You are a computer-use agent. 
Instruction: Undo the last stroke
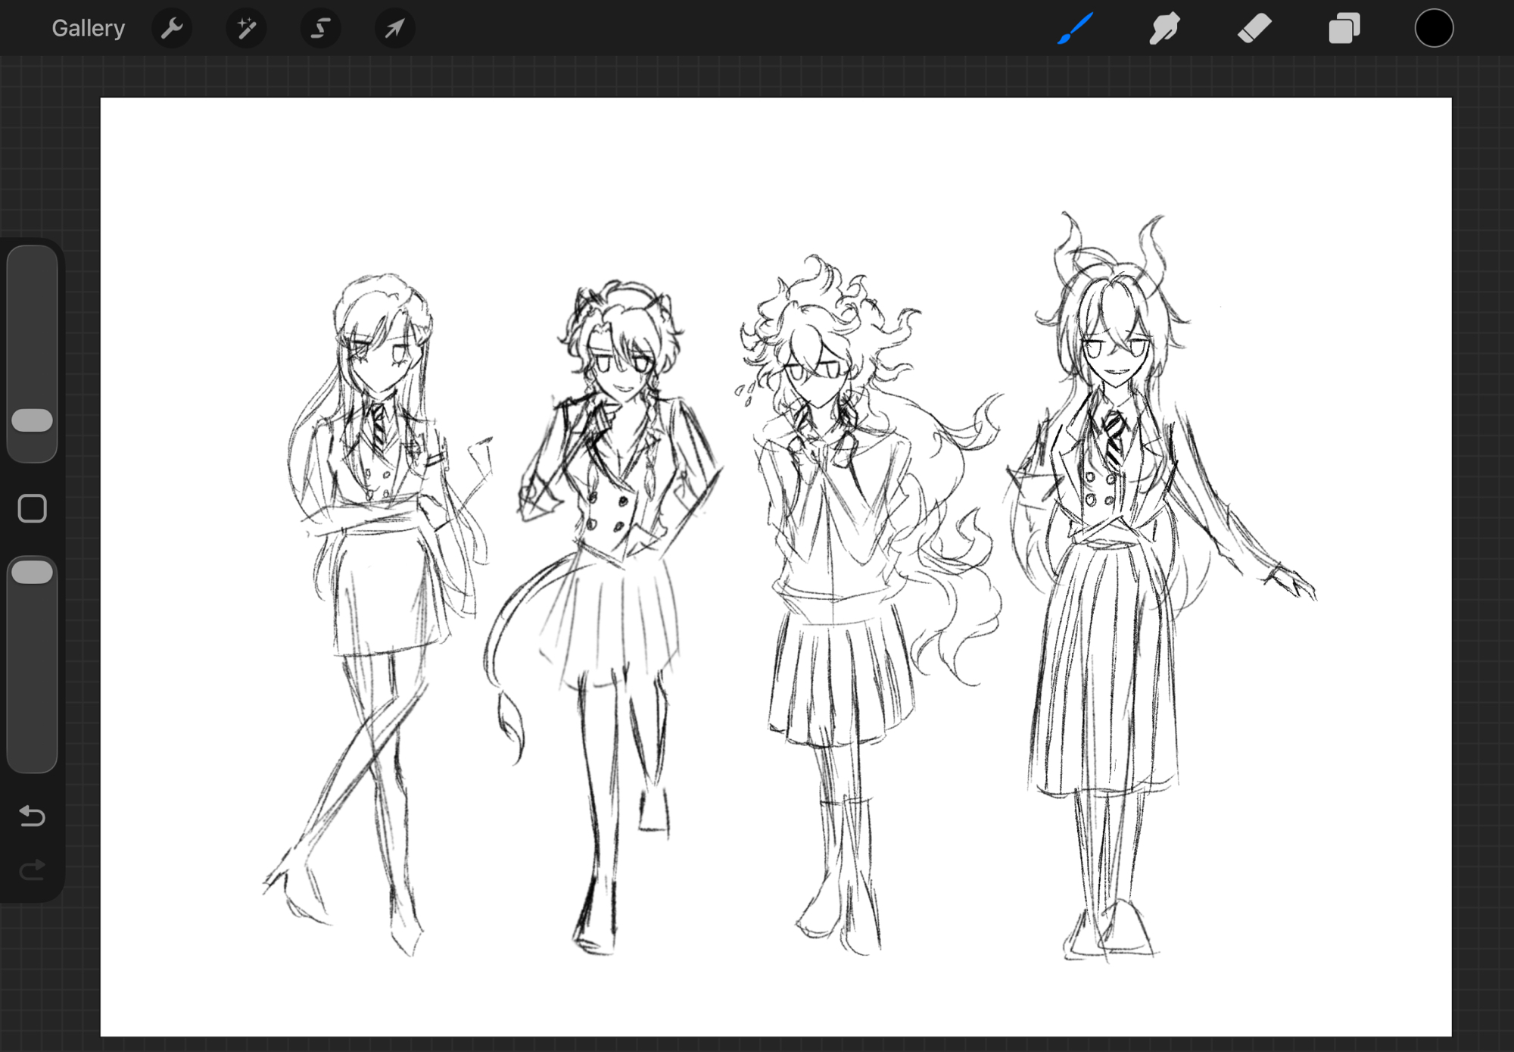point(33,816)
